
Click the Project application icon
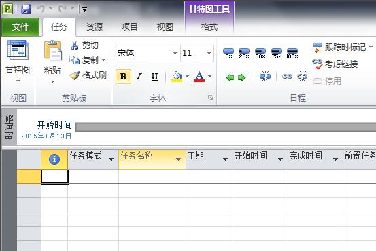coord(7,9)
